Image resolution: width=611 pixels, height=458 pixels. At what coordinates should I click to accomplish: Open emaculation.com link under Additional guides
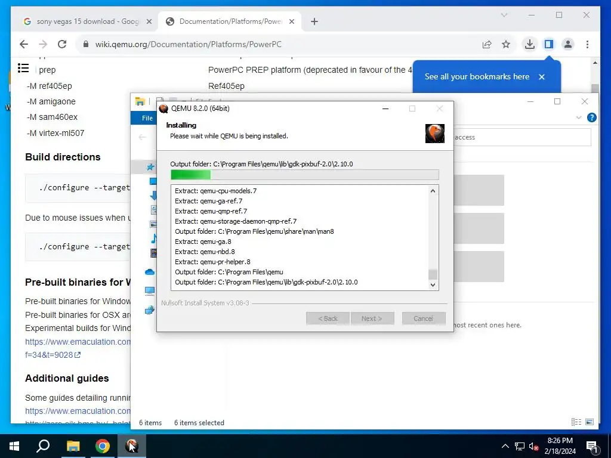pyautogui.click(x=78, y=411)
